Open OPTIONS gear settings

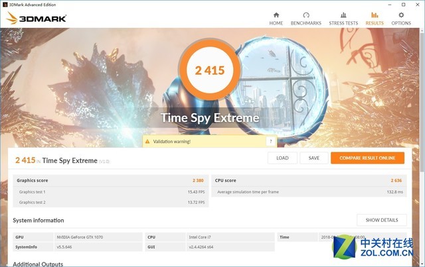(401, 19)
